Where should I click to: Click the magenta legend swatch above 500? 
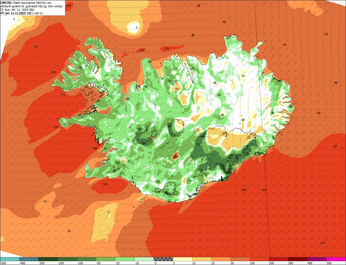336,259
